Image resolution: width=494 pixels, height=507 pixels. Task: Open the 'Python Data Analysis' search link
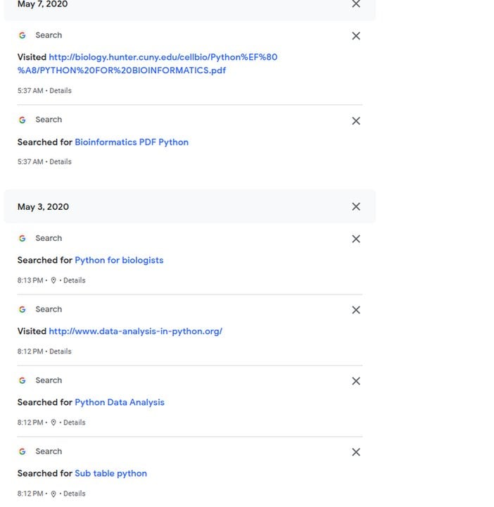(x=120, y=403)
